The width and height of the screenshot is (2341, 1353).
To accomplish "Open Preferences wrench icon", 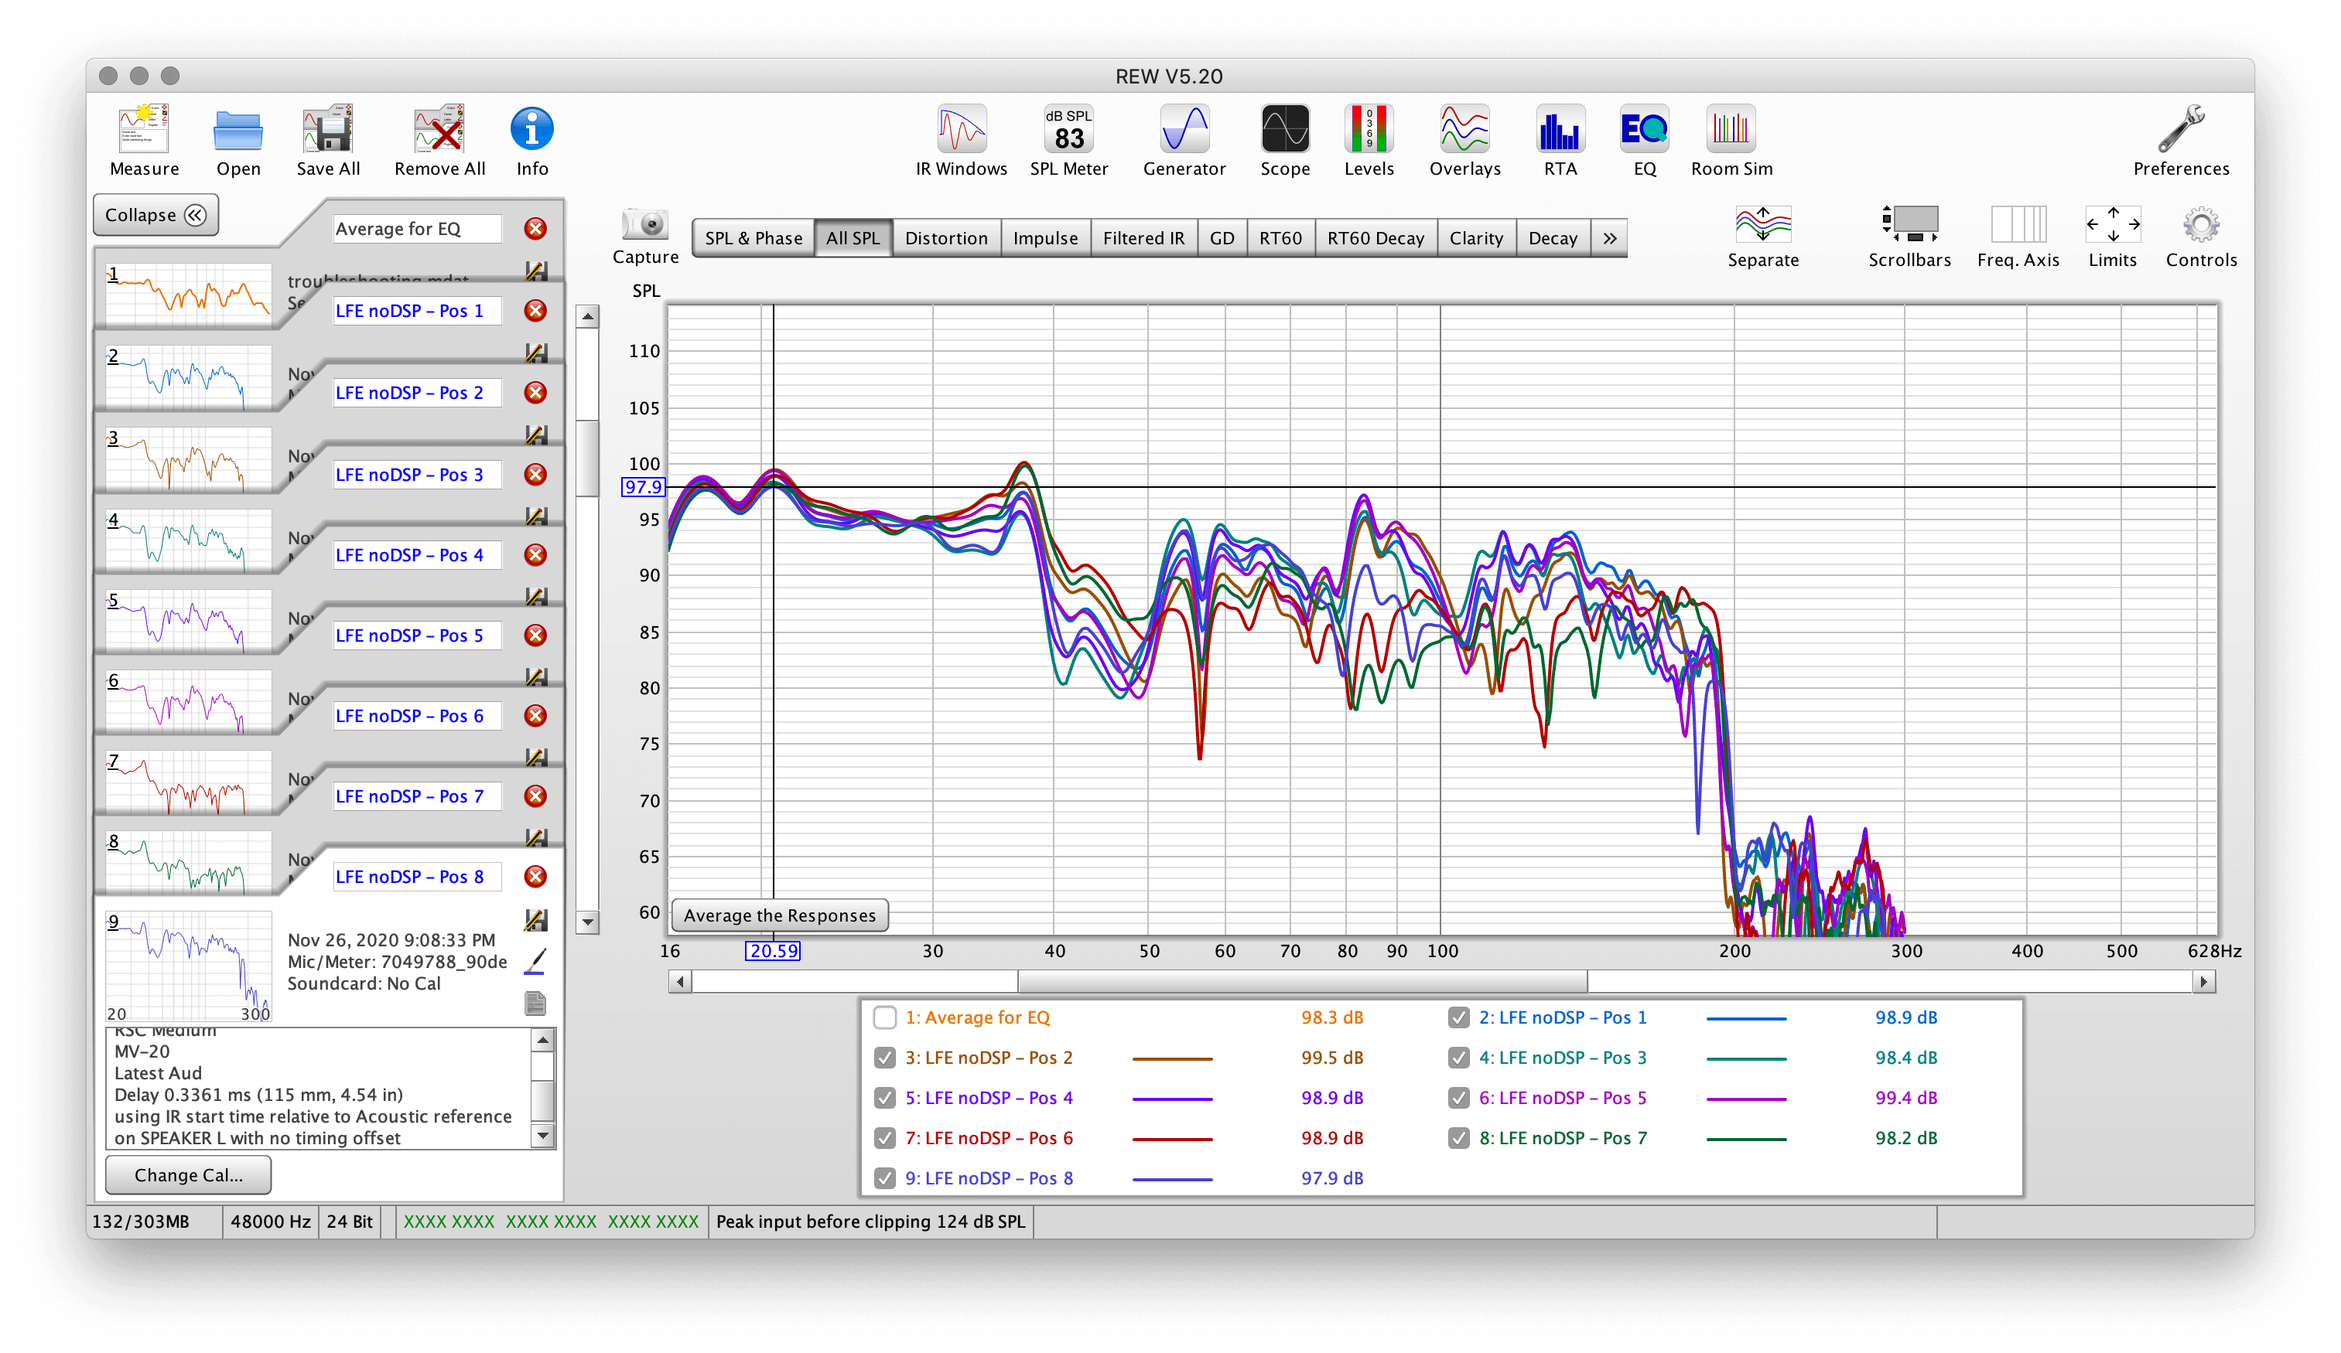I will 2180,129.
